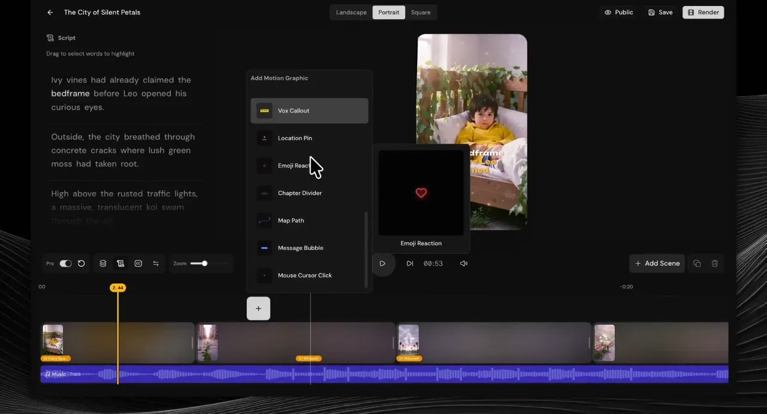Click the Chapter Divider graphic icon
Screen dimensions: 767x414
[x=264, y=193]
